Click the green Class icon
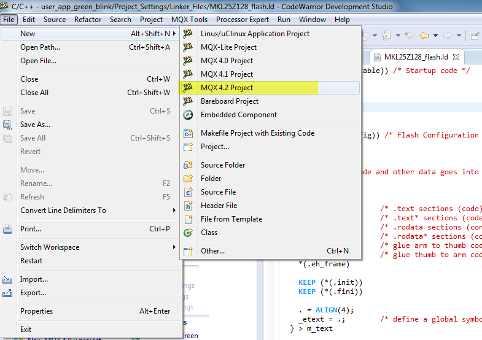The height and width of the screenshot is (340, 482). click(x=188, y=233)
